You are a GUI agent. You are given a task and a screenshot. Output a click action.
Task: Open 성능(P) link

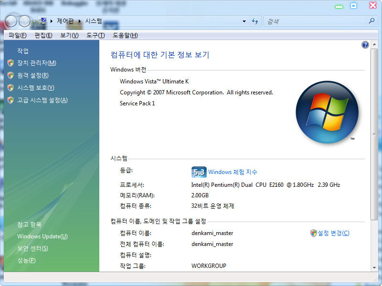pyautogui.click(x=26, y=260)
